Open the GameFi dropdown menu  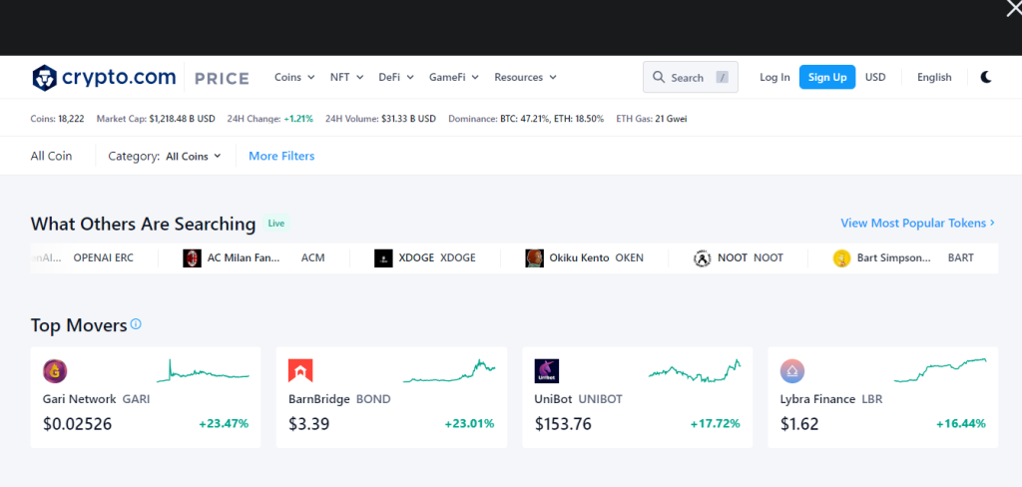tap(454, 77)
